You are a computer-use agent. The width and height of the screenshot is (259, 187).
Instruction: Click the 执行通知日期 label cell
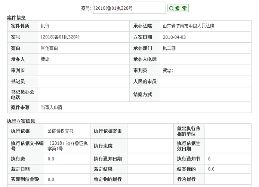(109, 159)
